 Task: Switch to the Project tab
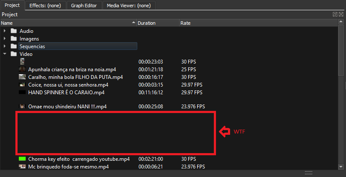tap(12, 5)
